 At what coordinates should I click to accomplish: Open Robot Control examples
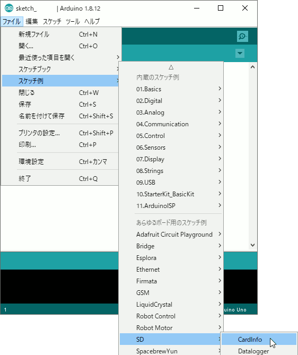(171, 316)
